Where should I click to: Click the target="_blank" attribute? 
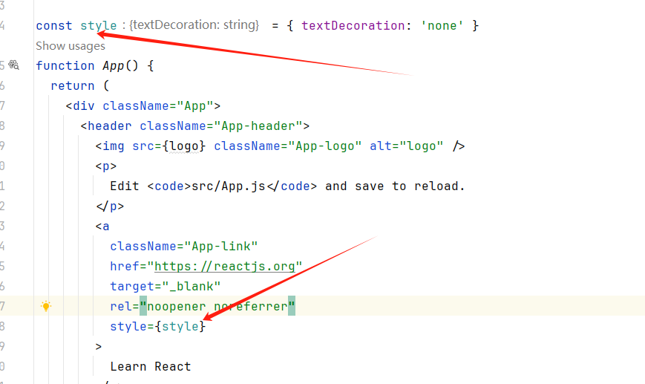[166, 286]
